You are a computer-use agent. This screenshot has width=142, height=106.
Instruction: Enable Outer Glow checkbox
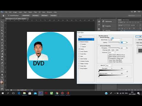click(79, 66)
